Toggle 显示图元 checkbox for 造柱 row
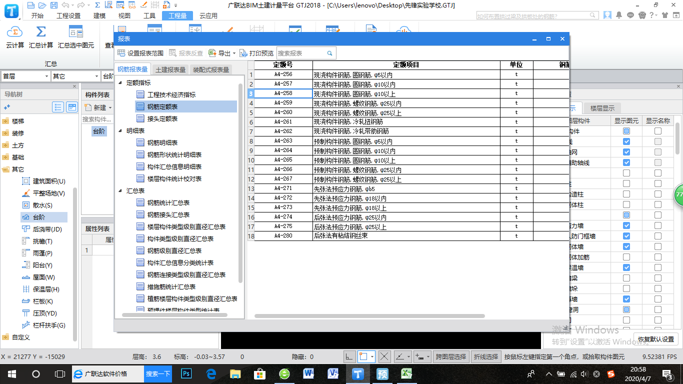Image resolution: width=683 pixels, height=384 pixels. pyautogui.click(x=626, y=194)
